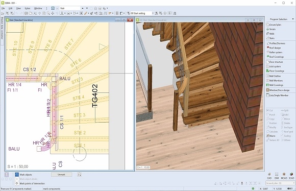Click the pencil measure toolbar icon
Viewport: 296px width, 191px height.
coord(86,13)
